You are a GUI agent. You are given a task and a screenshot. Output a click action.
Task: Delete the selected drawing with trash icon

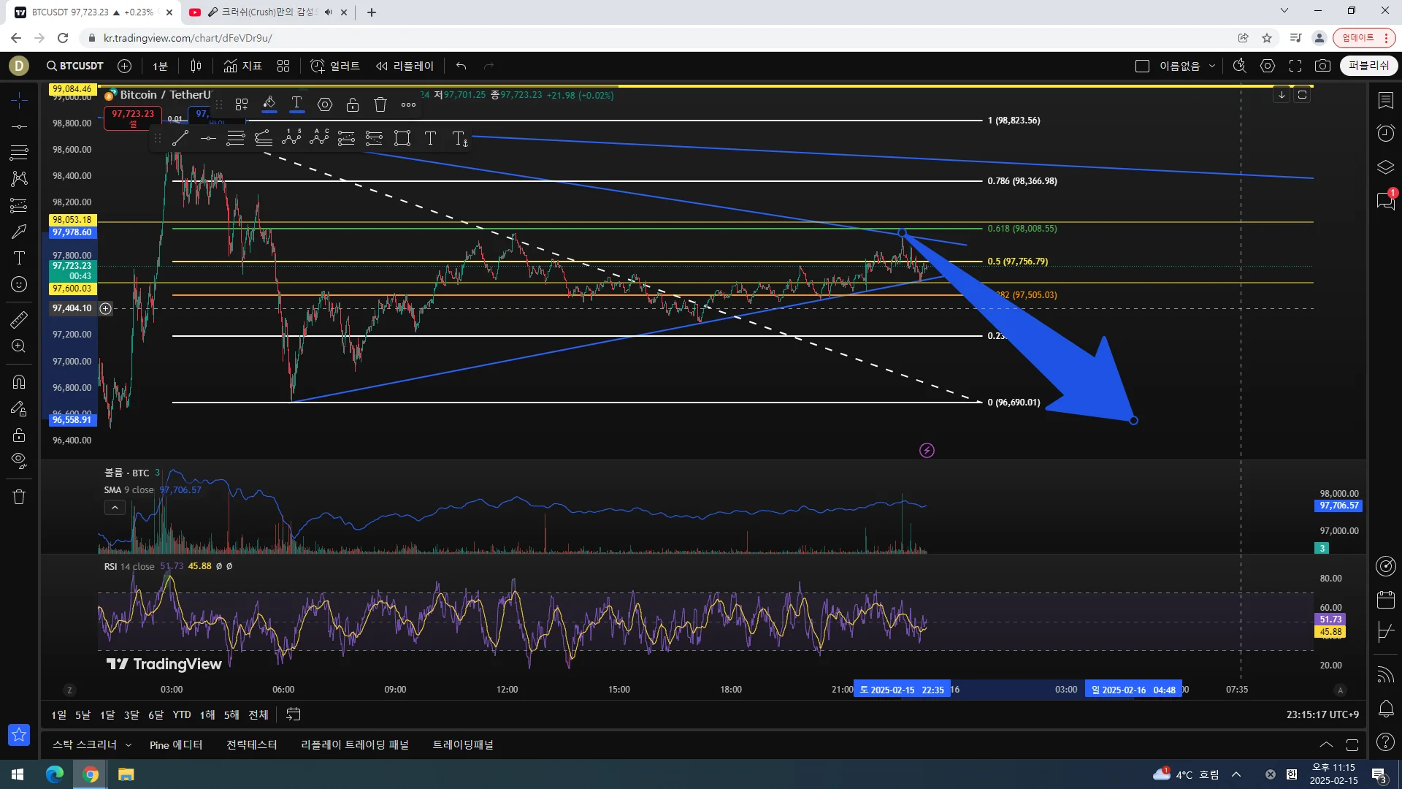point(380,104)
